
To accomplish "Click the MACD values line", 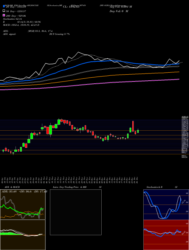I will click(21, 25).
